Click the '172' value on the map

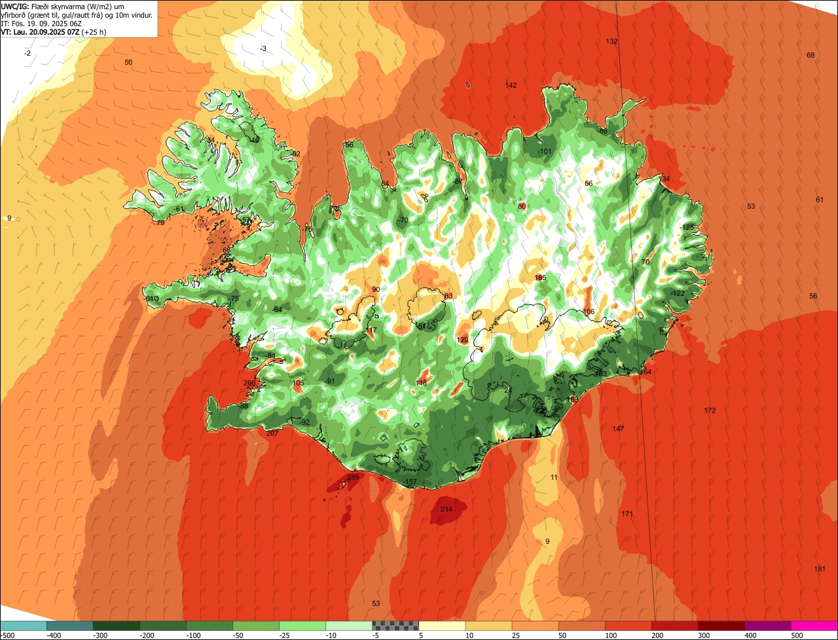pyautogui.click(x=710, y=411)
